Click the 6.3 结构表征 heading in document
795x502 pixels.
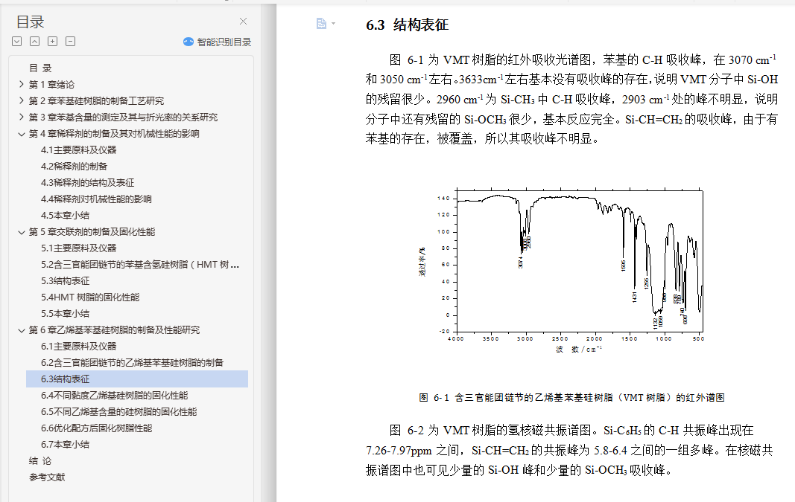click(x=407, y=25)
